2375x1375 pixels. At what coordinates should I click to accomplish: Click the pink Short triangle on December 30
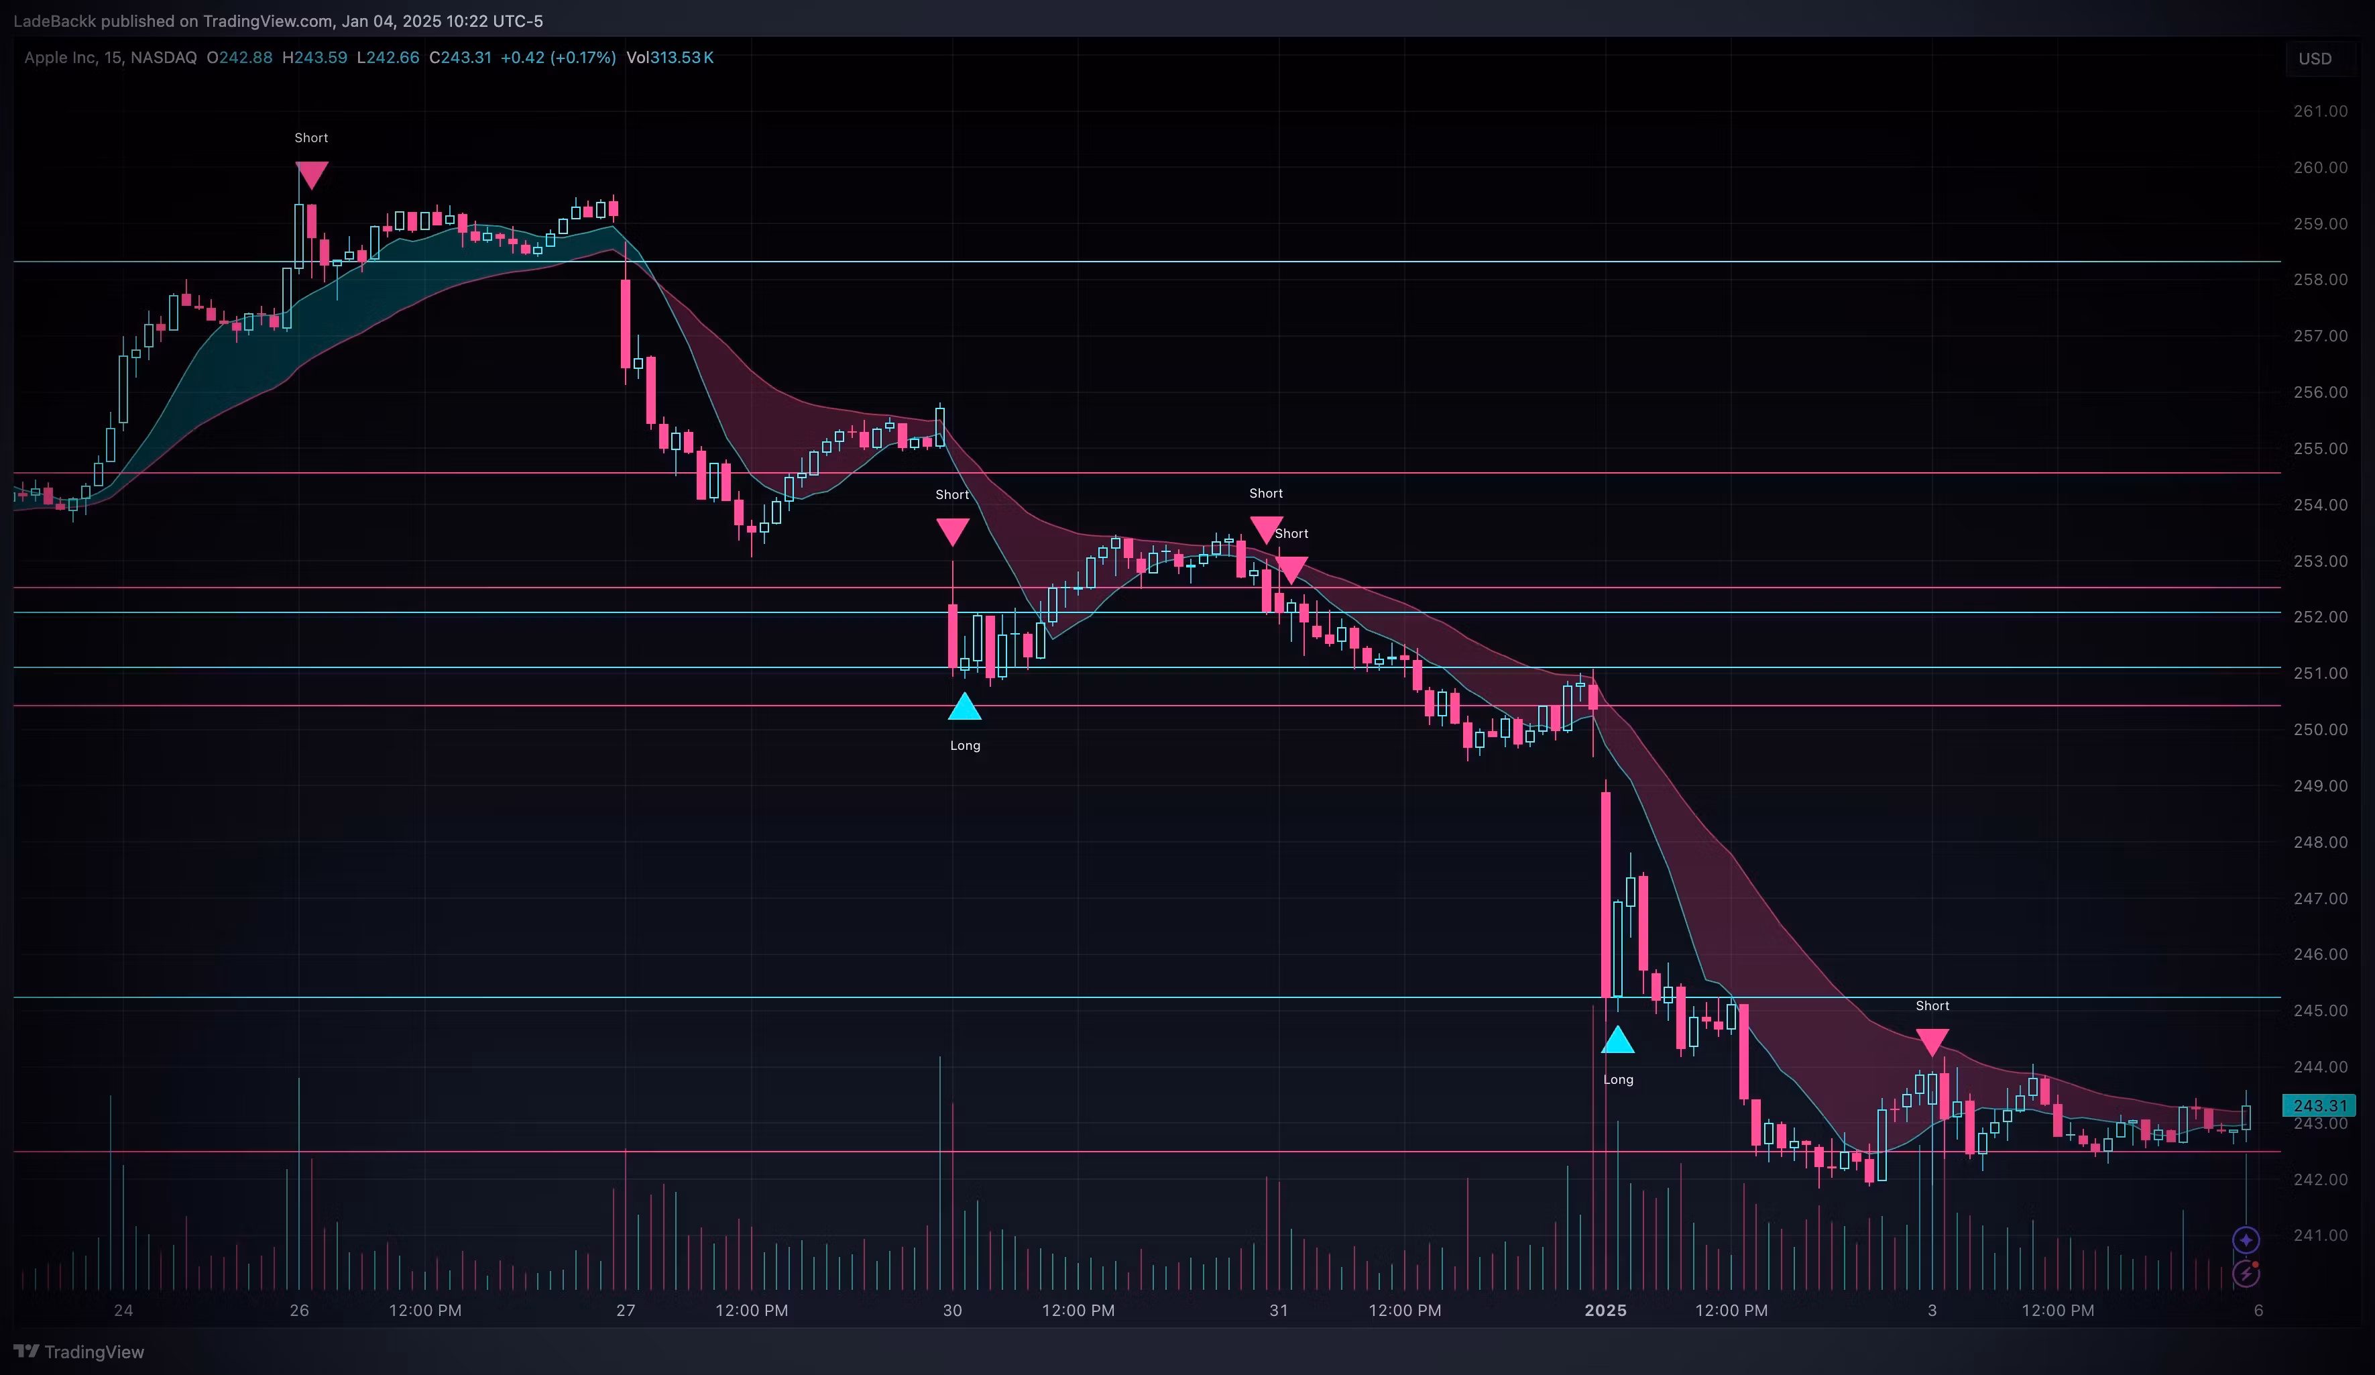point(952,530)
